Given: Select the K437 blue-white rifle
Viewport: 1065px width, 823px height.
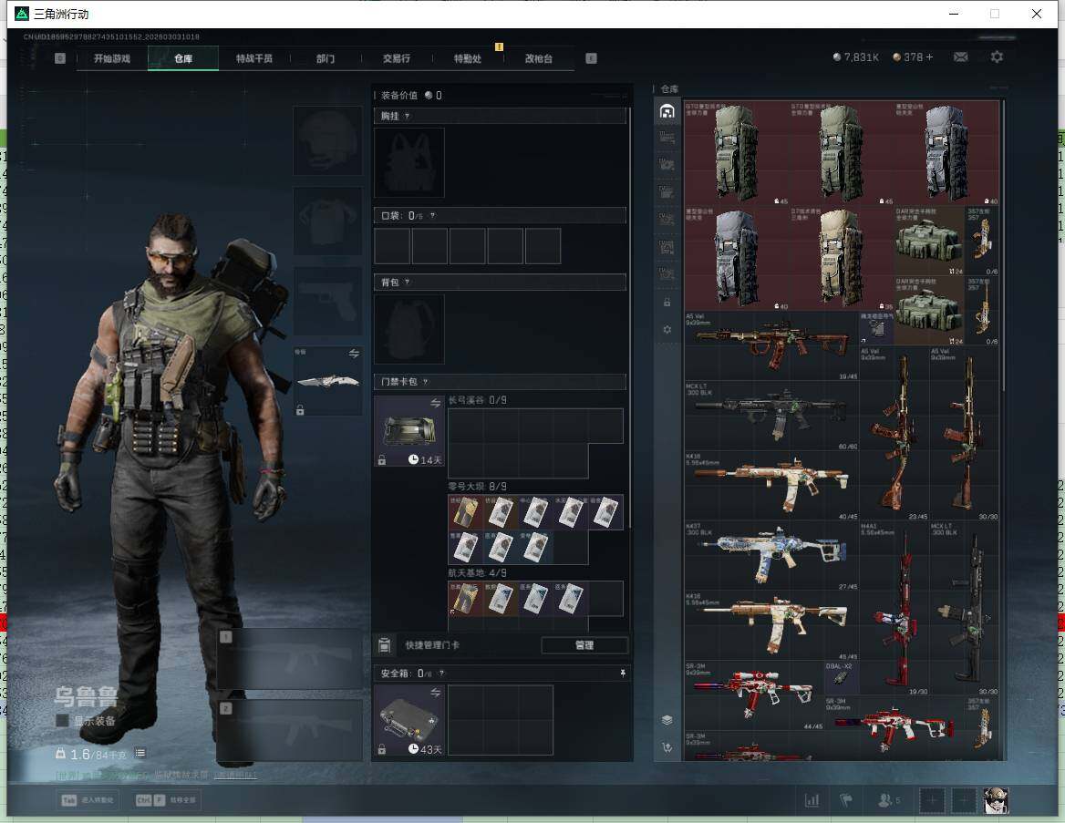Looking at the screenshot, I should coord(772,555).
